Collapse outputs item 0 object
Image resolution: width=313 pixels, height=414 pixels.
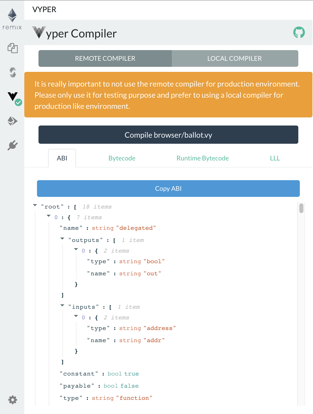click(x=76, y=249)
